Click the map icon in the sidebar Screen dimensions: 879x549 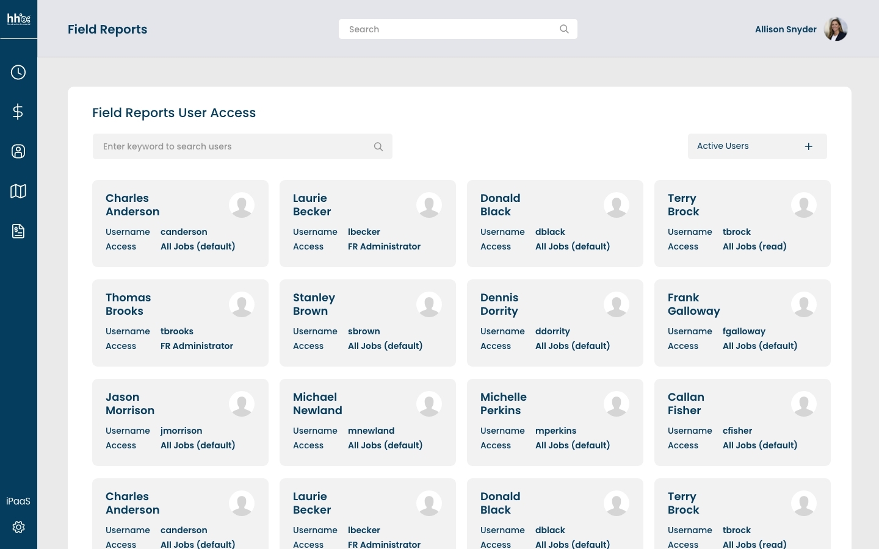pos(18,191)
